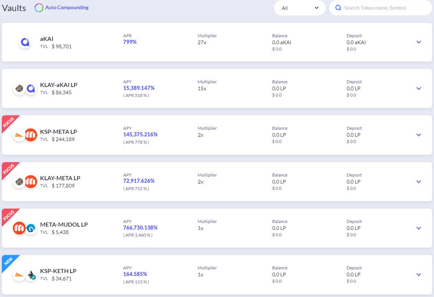Expand the aKAI vault row
Viewport: 434px width, 297px height.
(419, 42)
